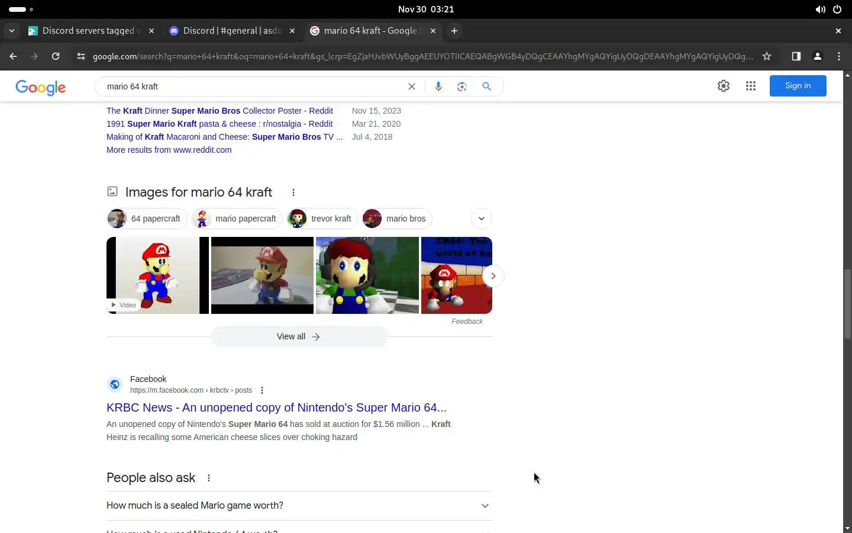852x533 pixels.
Task: Submit search with the magnifier icon
Action: point(486,86)
